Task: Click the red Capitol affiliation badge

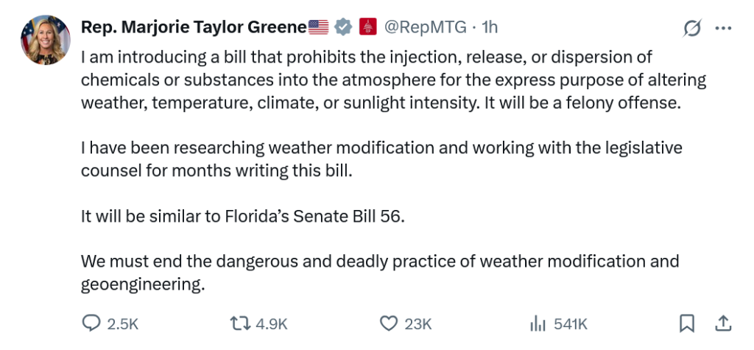Action: [367, 27]
